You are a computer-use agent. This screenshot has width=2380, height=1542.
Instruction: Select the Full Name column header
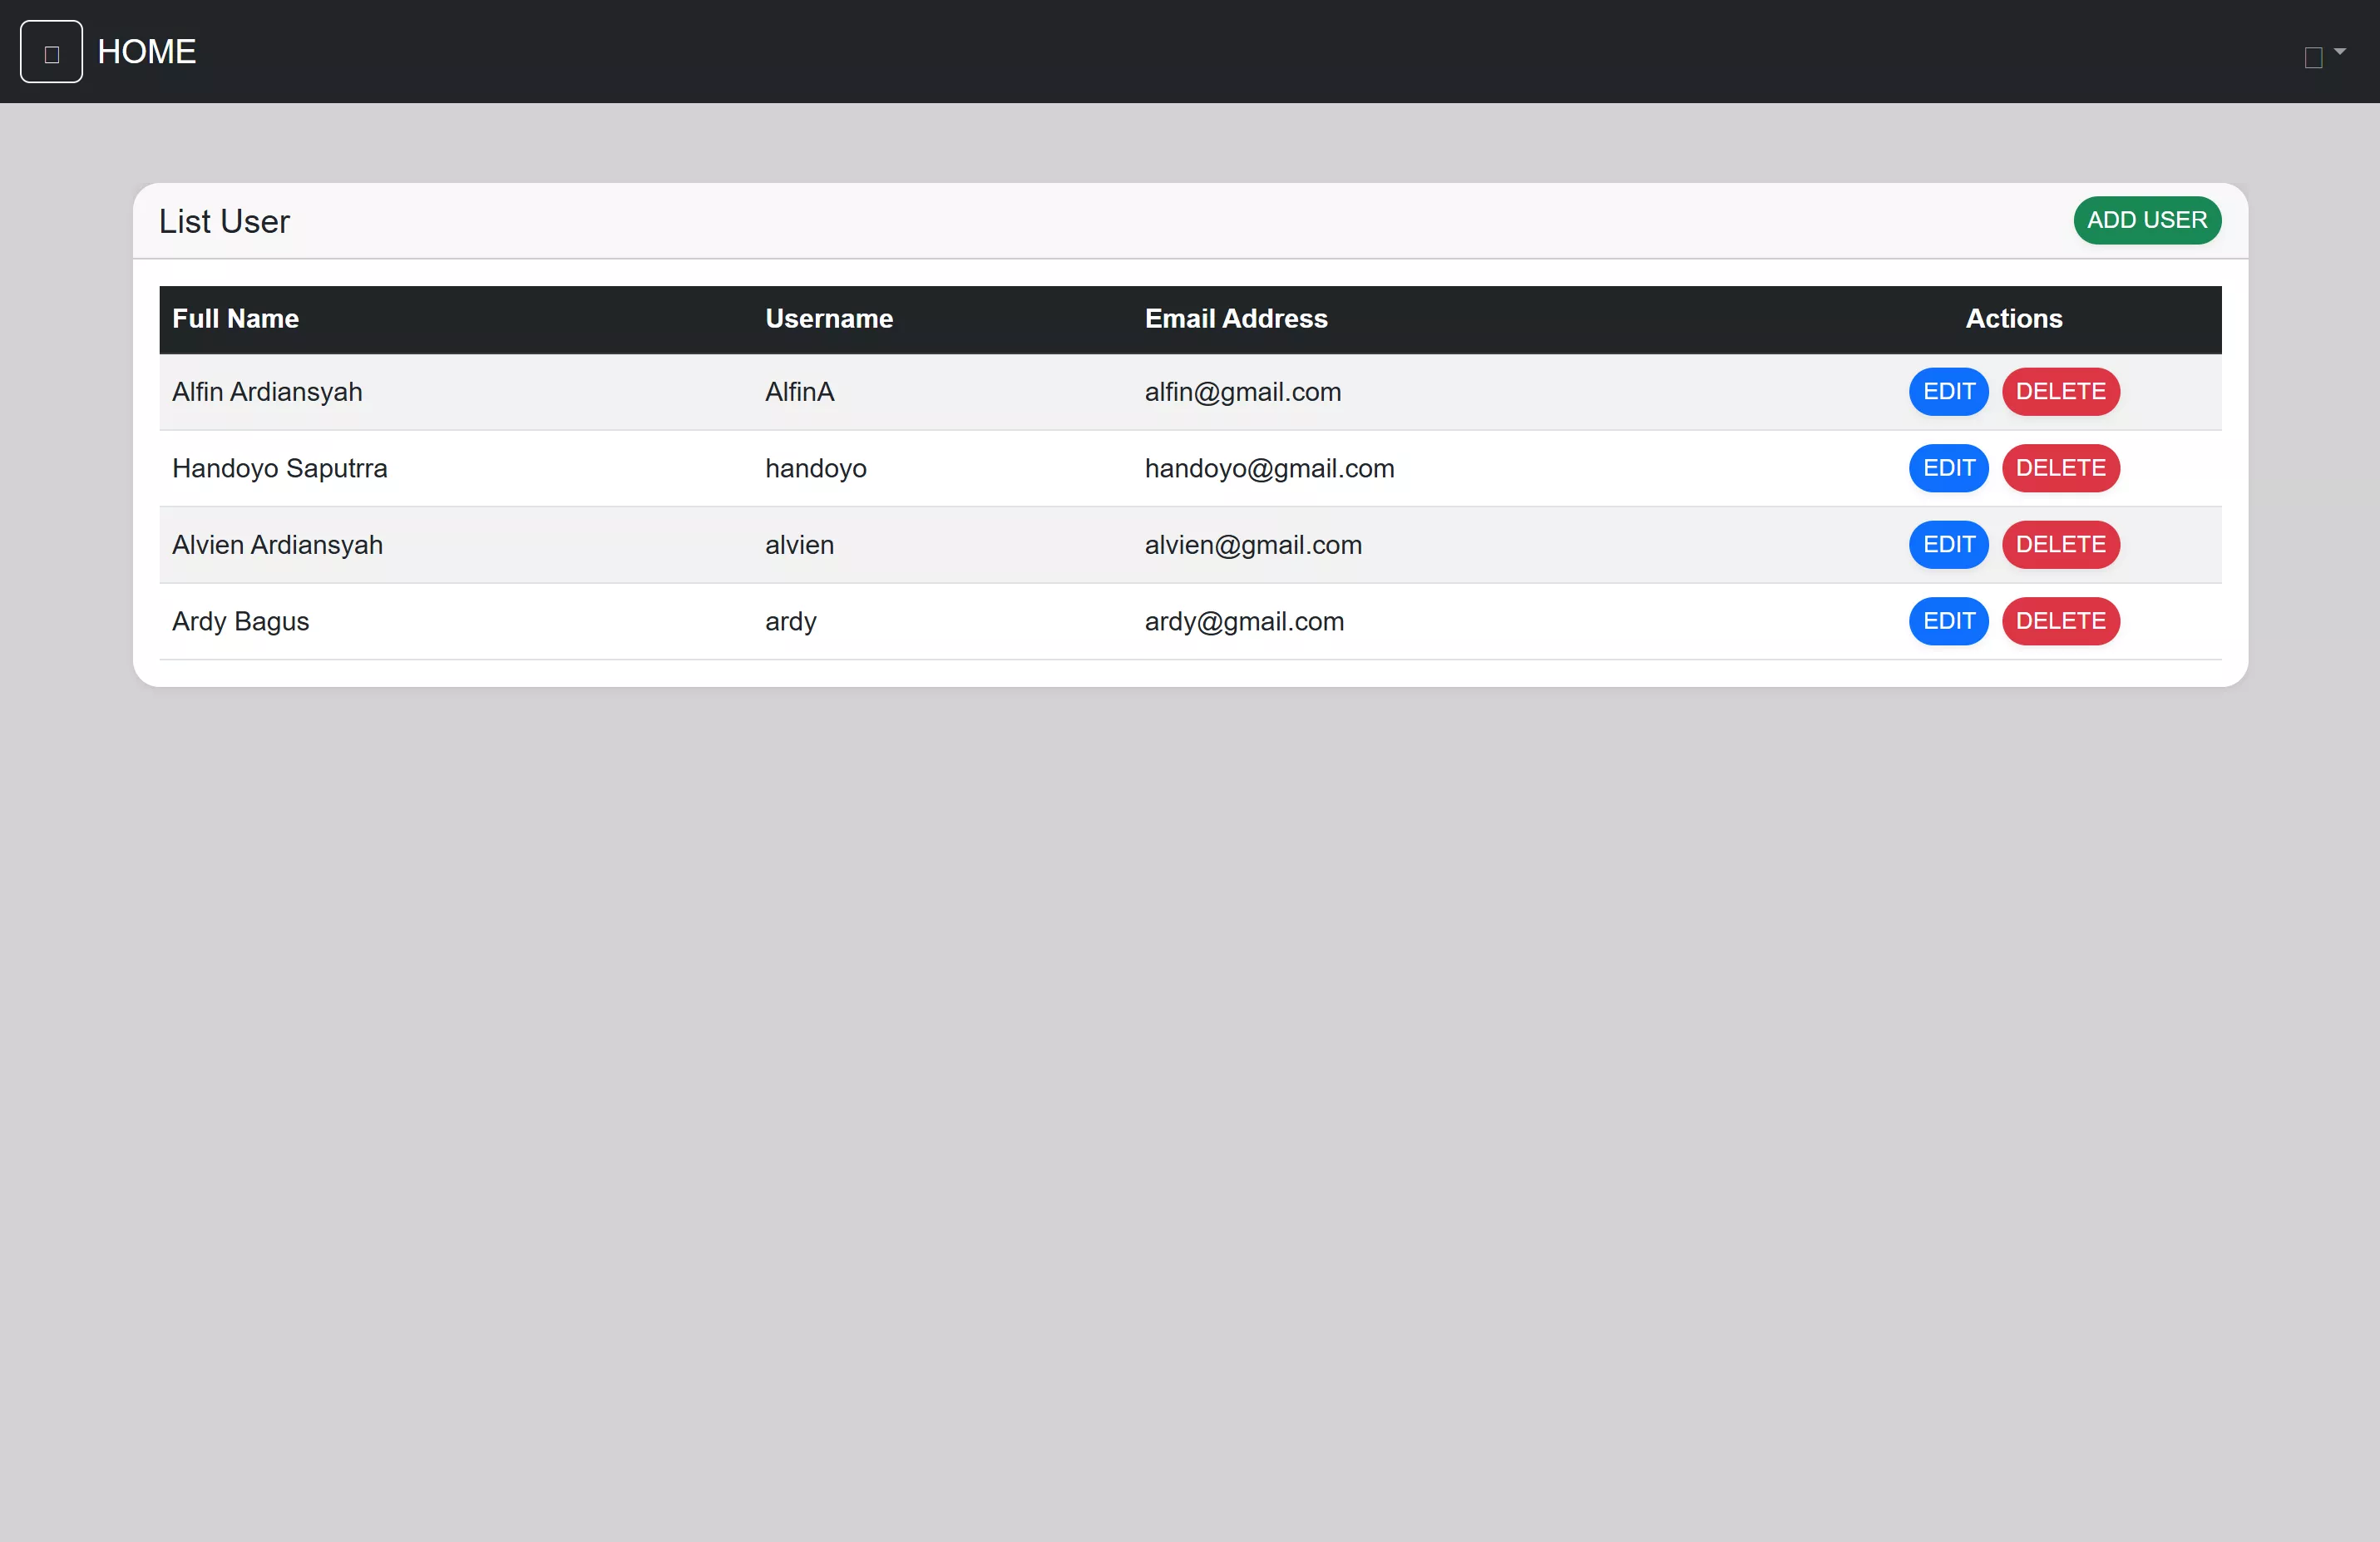(x=236, y=319)
